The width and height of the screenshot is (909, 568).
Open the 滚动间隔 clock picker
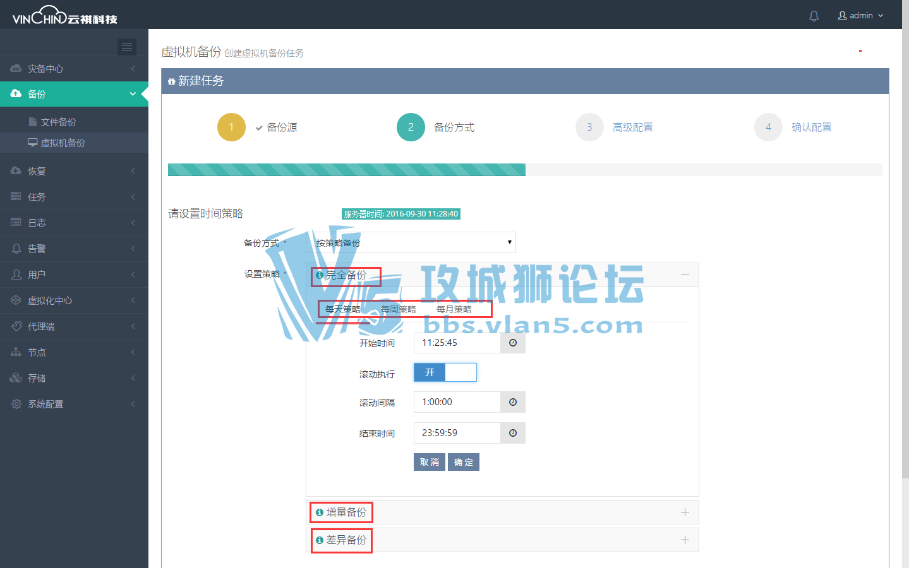pos(513,402)
